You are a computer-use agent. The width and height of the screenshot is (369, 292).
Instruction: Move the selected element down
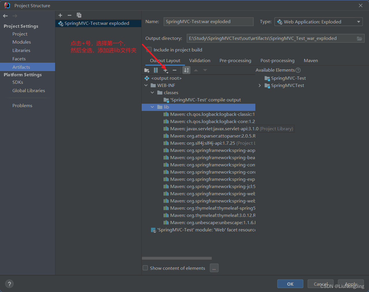coord(205,70)
